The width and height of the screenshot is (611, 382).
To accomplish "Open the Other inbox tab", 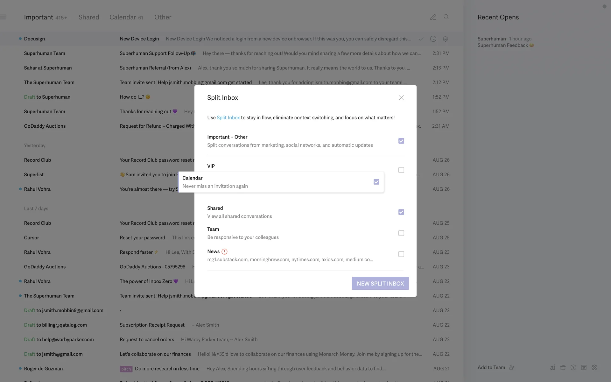I will 163,17.
